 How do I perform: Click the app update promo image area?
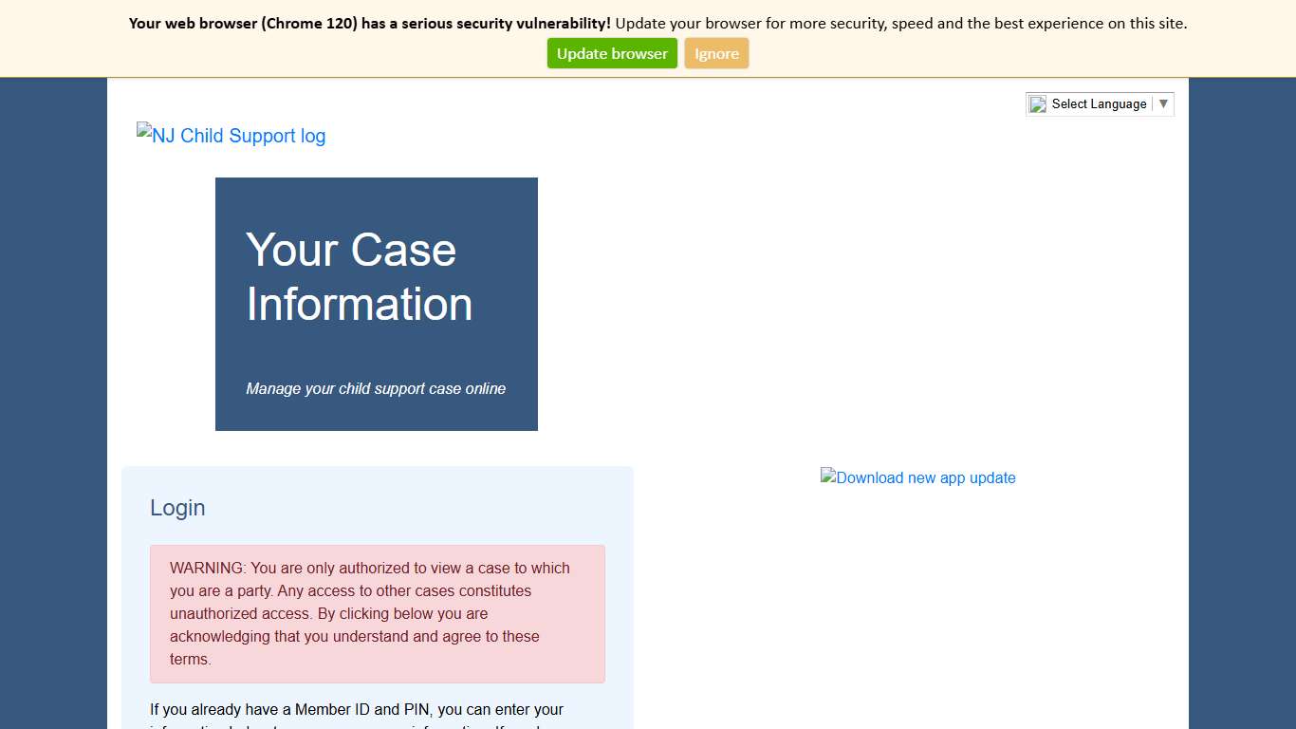(x=917, y=477)
